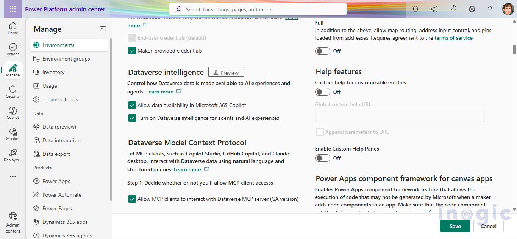The width and height of the screenshot is (517, 239).
Task: Open Power Apps product page
Action: [x=69, y=181]
